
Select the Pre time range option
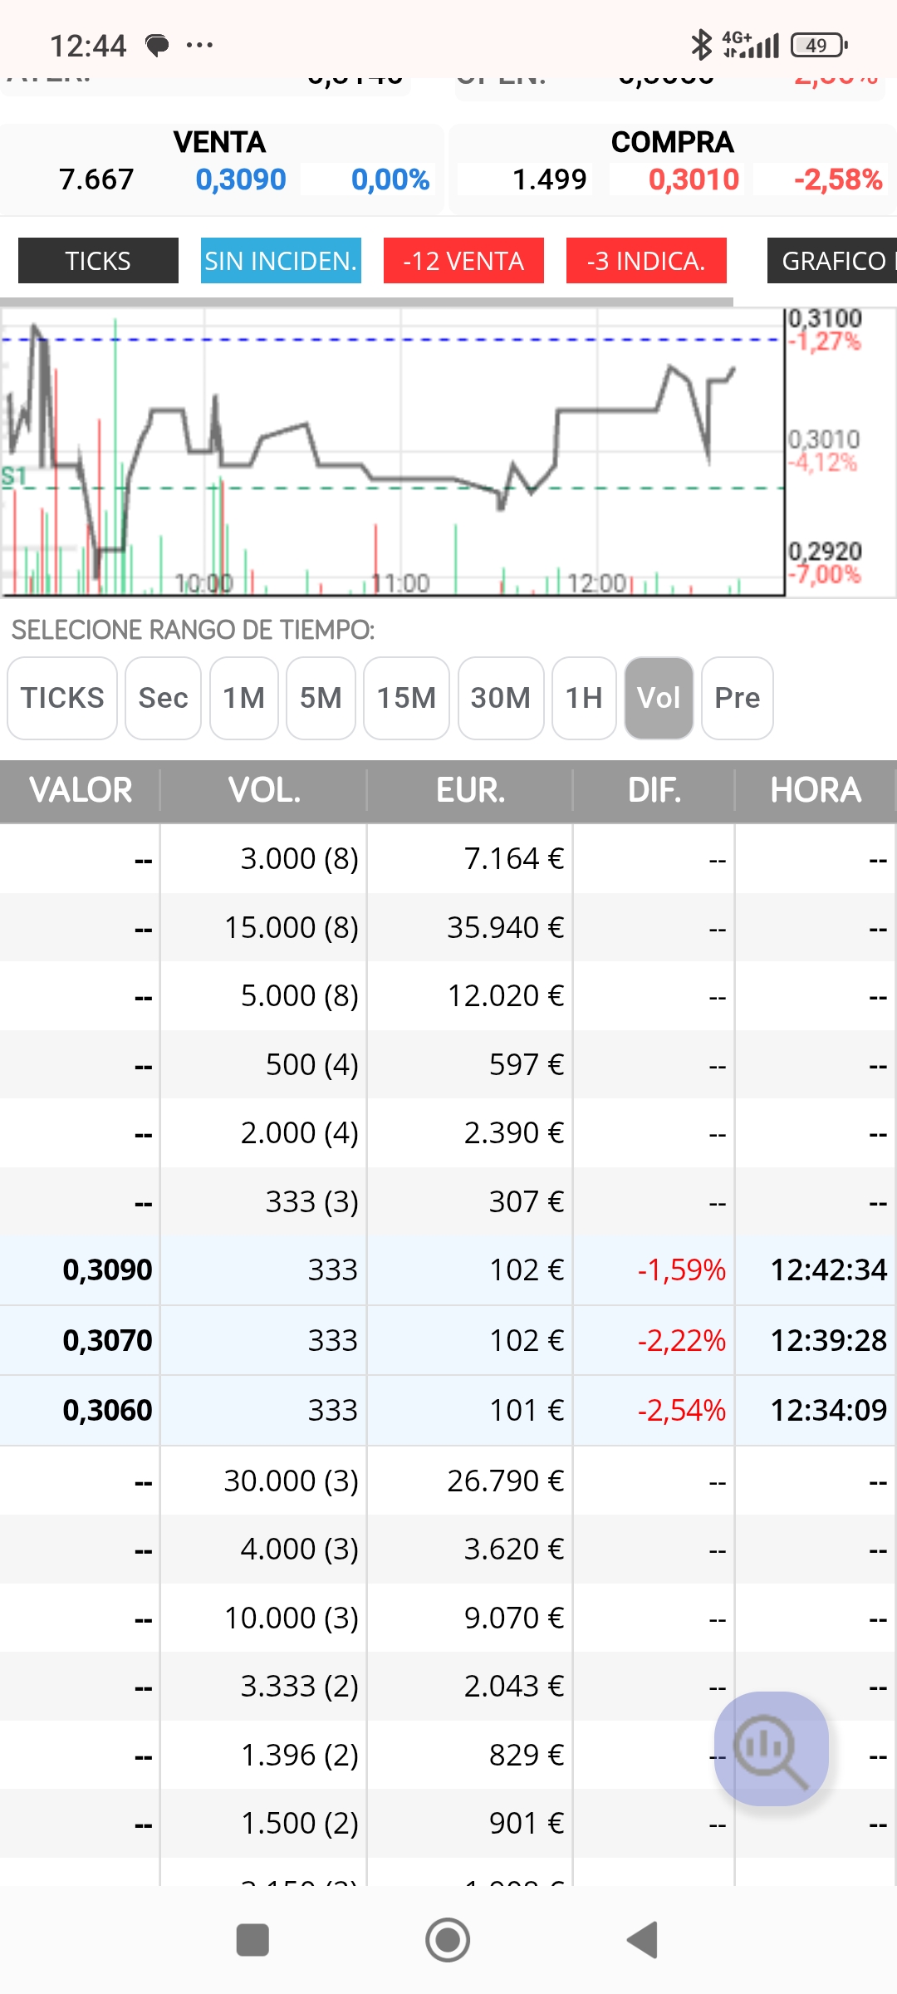coord(738,698)
